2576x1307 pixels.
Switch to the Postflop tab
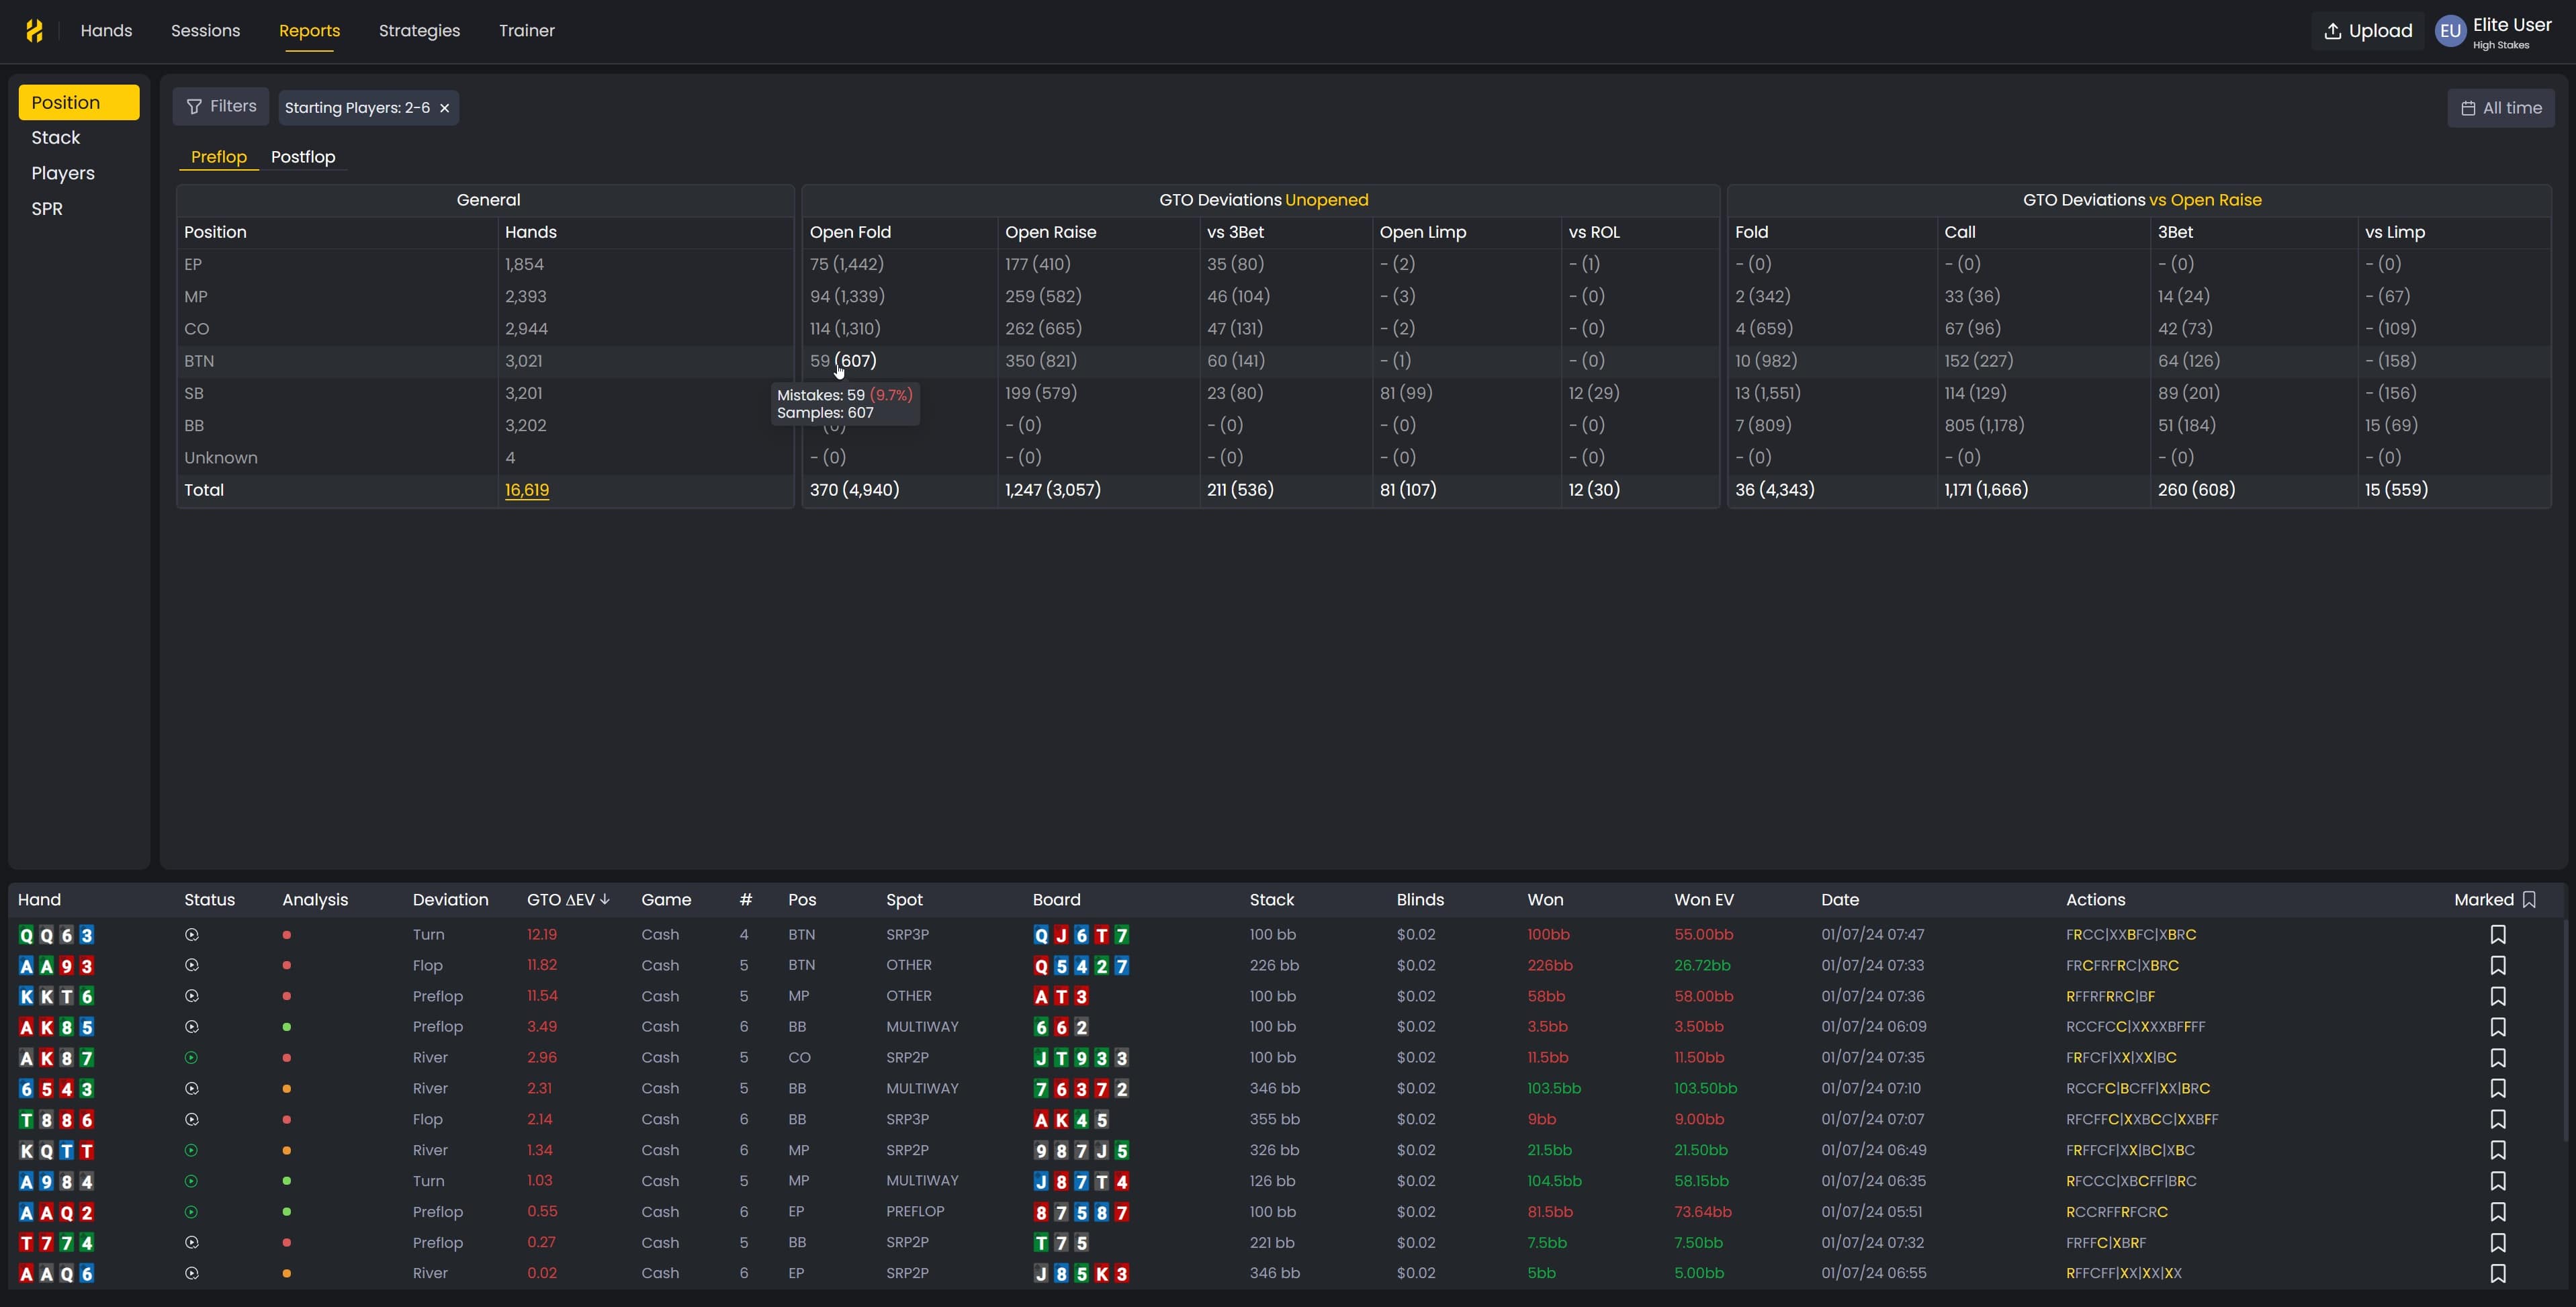pyautogui.click(x=303, y=157)
